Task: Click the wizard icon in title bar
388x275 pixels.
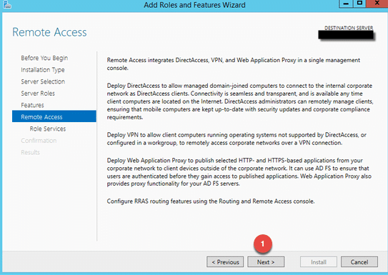Action: click(x=7, y=5)
